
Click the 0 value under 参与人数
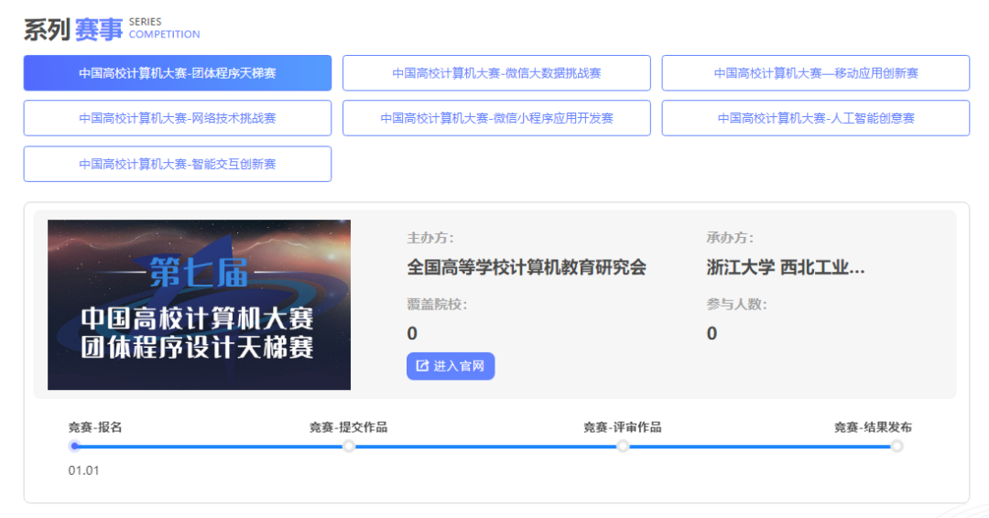coord(712,333)
